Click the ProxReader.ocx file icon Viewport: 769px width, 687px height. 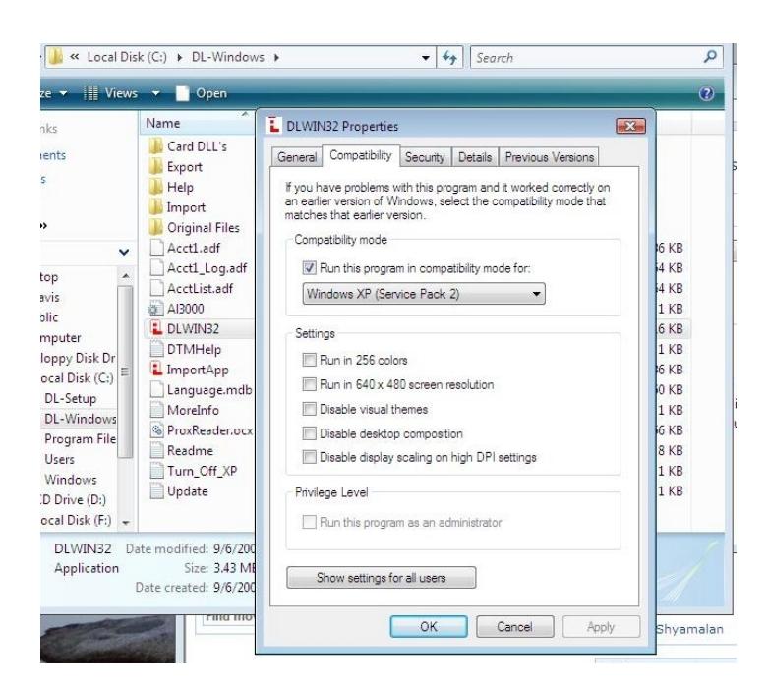(x=156, y=430)
